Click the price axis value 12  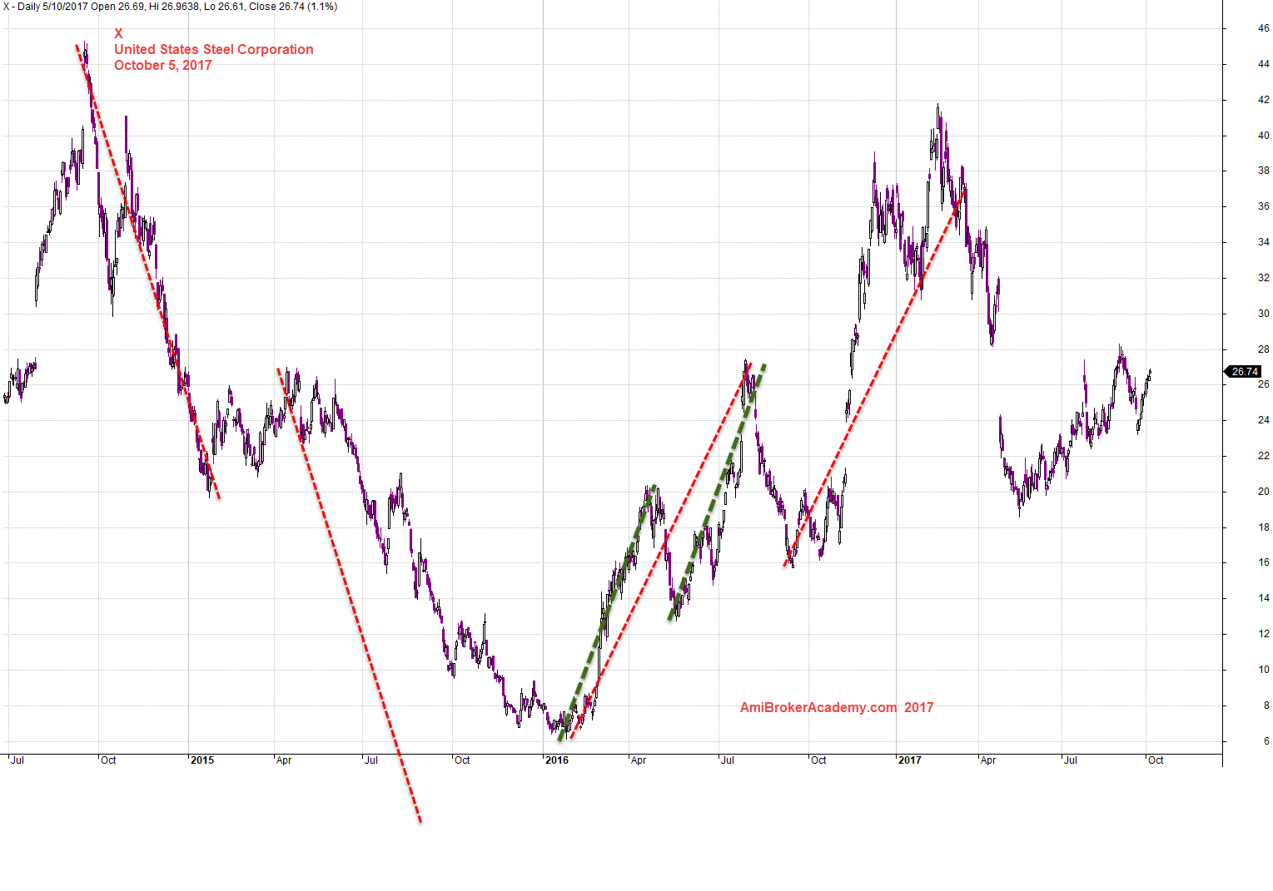pyautogui.click(x=1264, y=634)
